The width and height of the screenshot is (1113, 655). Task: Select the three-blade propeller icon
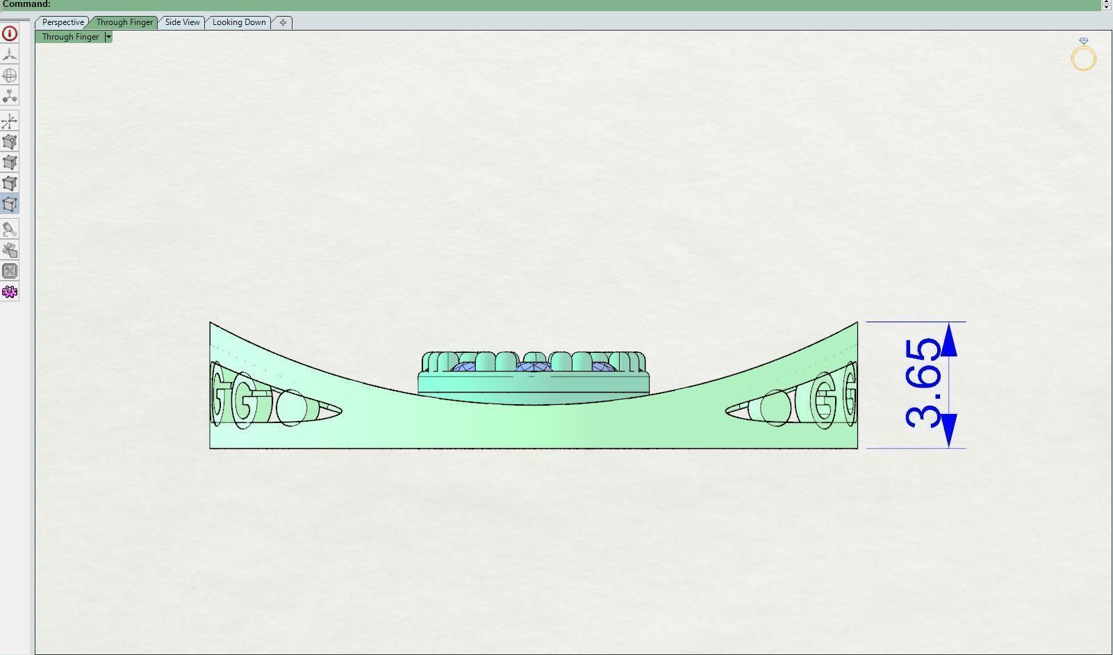click(x=10, y=54)
